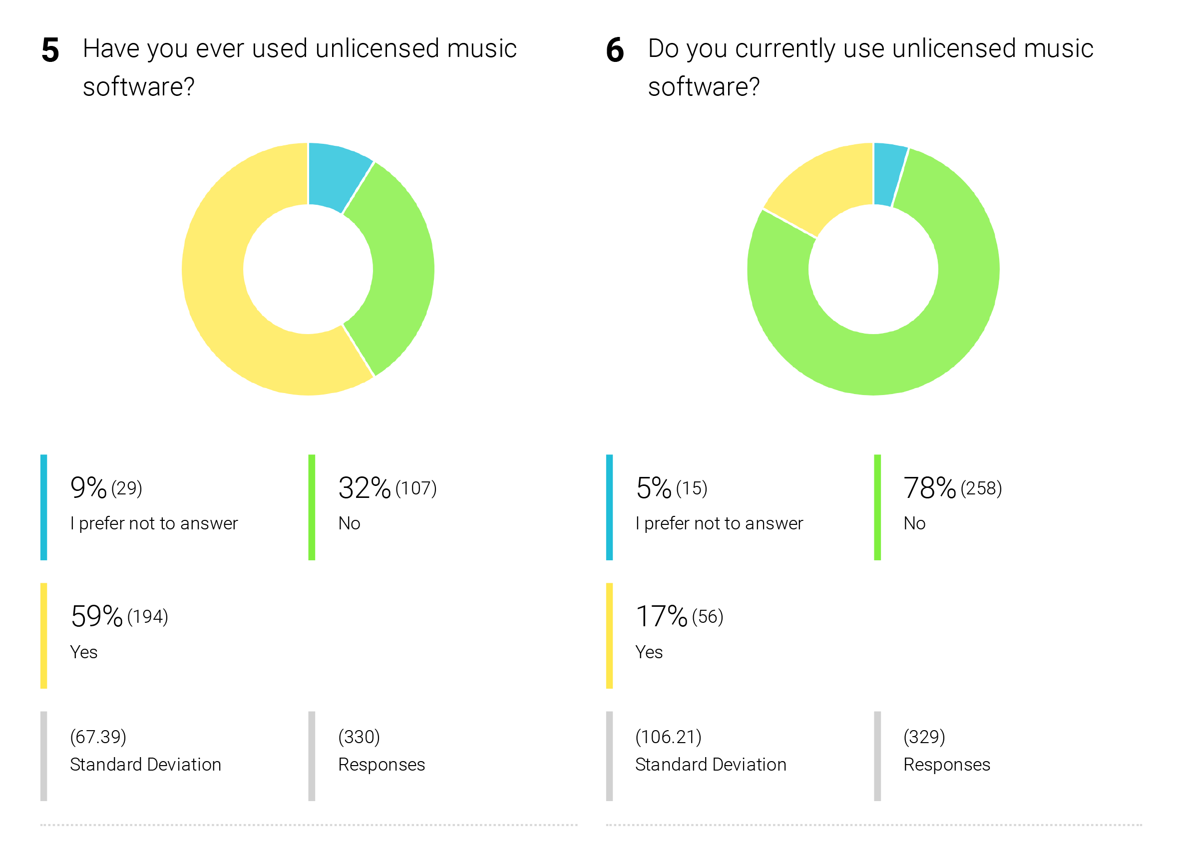Click the 78% (258) No value
The height and width of the screenshot is (843, 1182).
(953, 488)
